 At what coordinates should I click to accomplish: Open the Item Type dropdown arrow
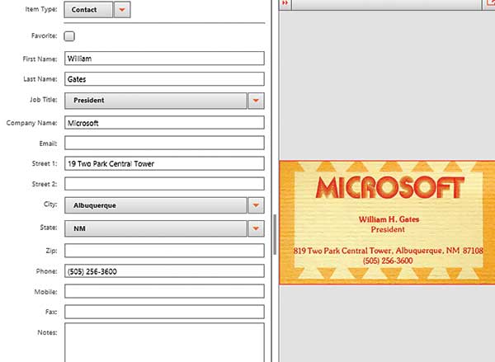[x=122, y=10]
